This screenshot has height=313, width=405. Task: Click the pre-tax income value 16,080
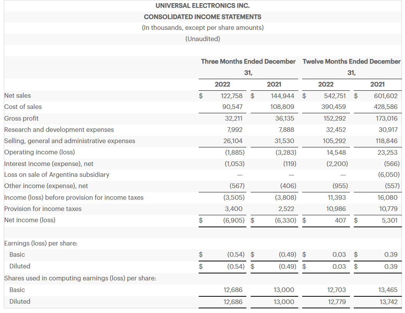click(x=388, y=197)
